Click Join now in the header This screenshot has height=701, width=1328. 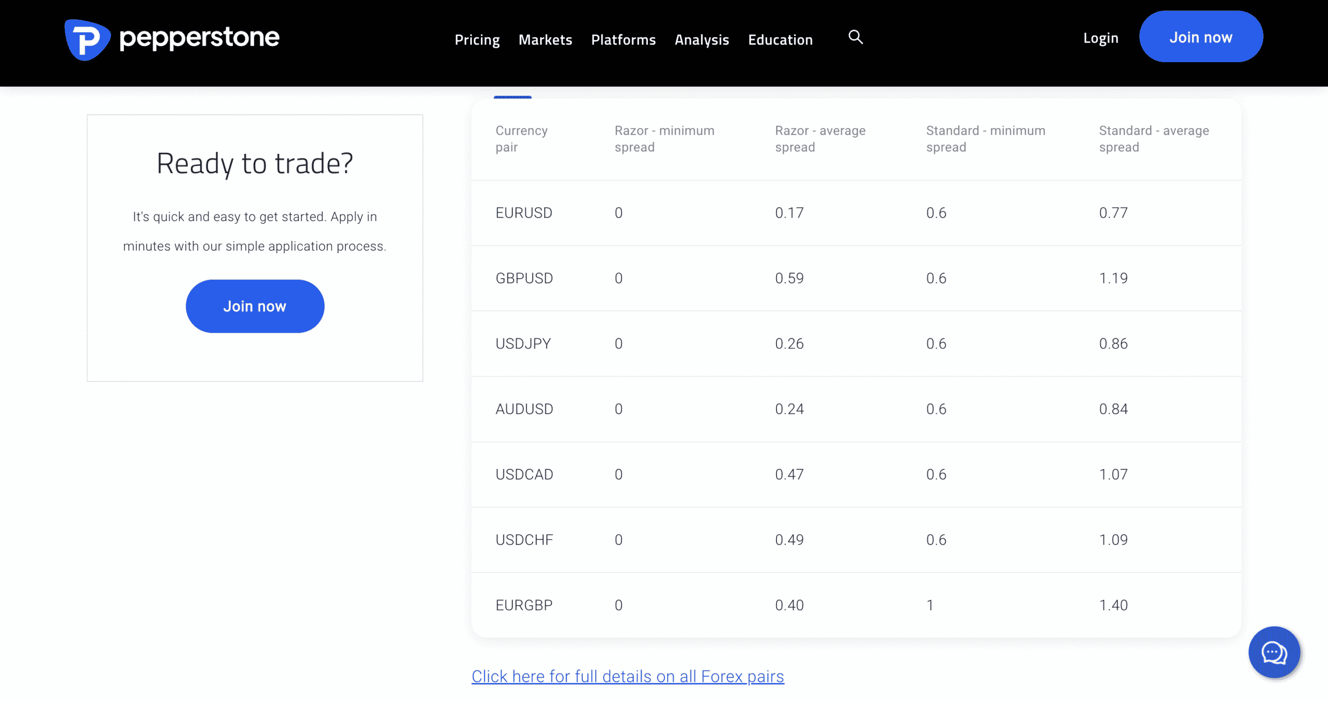pyautogui.click(x=1201, y=37)
